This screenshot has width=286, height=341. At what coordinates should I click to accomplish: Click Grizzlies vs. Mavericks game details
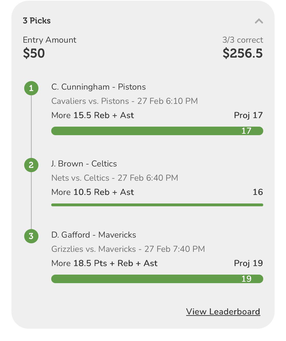tap(128, 249)
